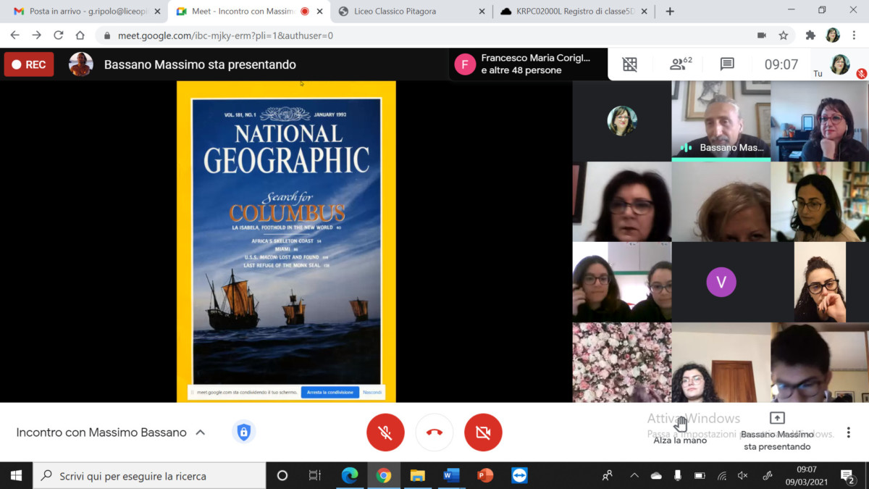The width and height of the screenshot is (869, 489).
Task: Open Microsoft Word from the taskbar
Action: (451, 476)
